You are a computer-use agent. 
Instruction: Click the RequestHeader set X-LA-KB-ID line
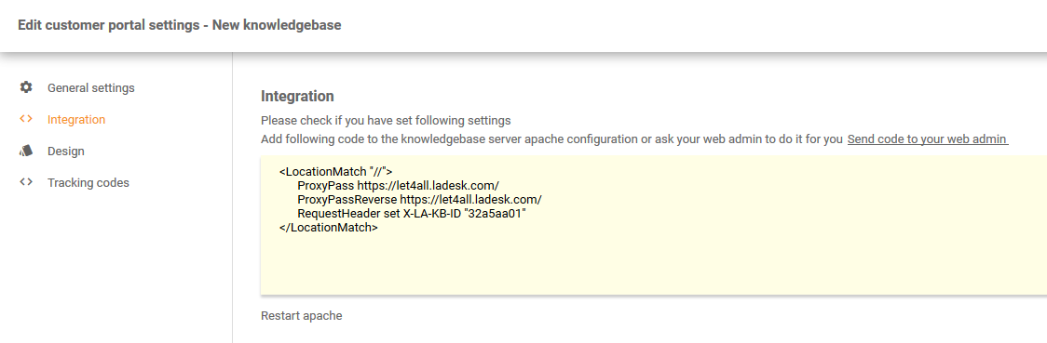(x=412, y=214)
